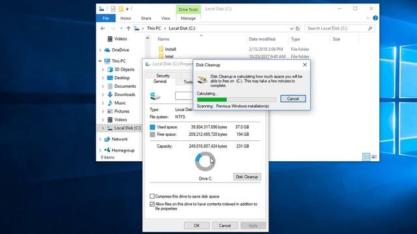This screenshot has width=417, height=234.
Task: Select the 3D Objects icon
Action: coord(110,70)
